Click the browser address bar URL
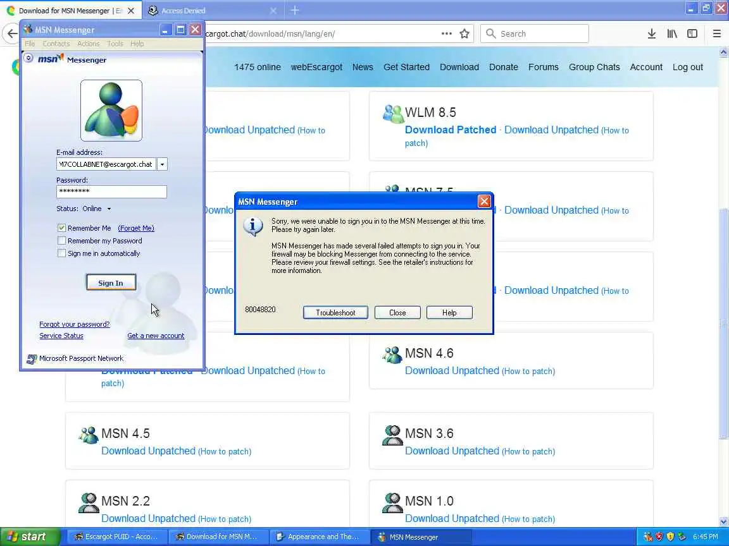This screenshot has height=546, width=729. (270, 34)
